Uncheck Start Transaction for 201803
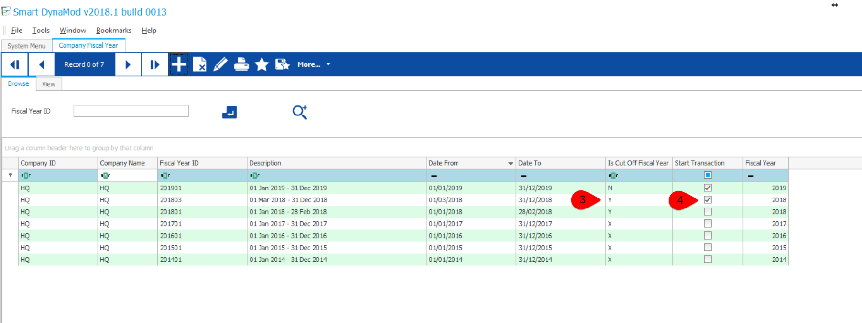Screen dimensions: 862x323 click(x=708, y=200)
